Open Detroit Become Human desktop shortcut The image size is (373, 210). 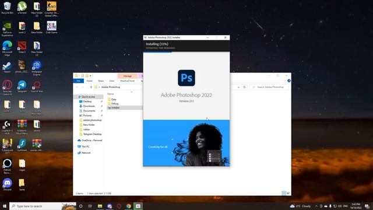pos(7,166)
